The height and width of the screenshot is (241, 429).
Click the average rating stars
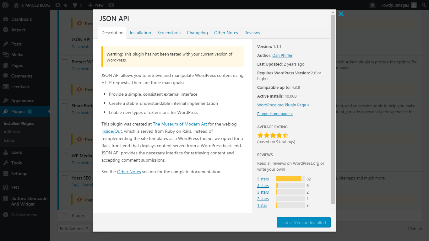click(x=273, y=136)
